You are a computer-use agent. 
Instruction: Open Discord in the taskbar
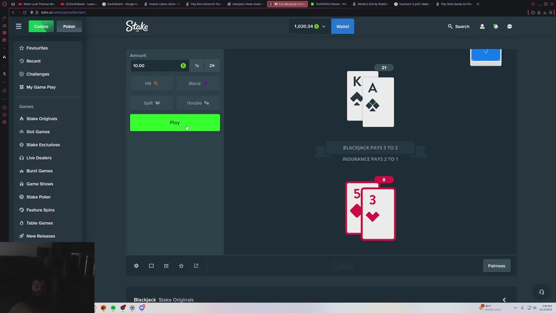(142, 308)
